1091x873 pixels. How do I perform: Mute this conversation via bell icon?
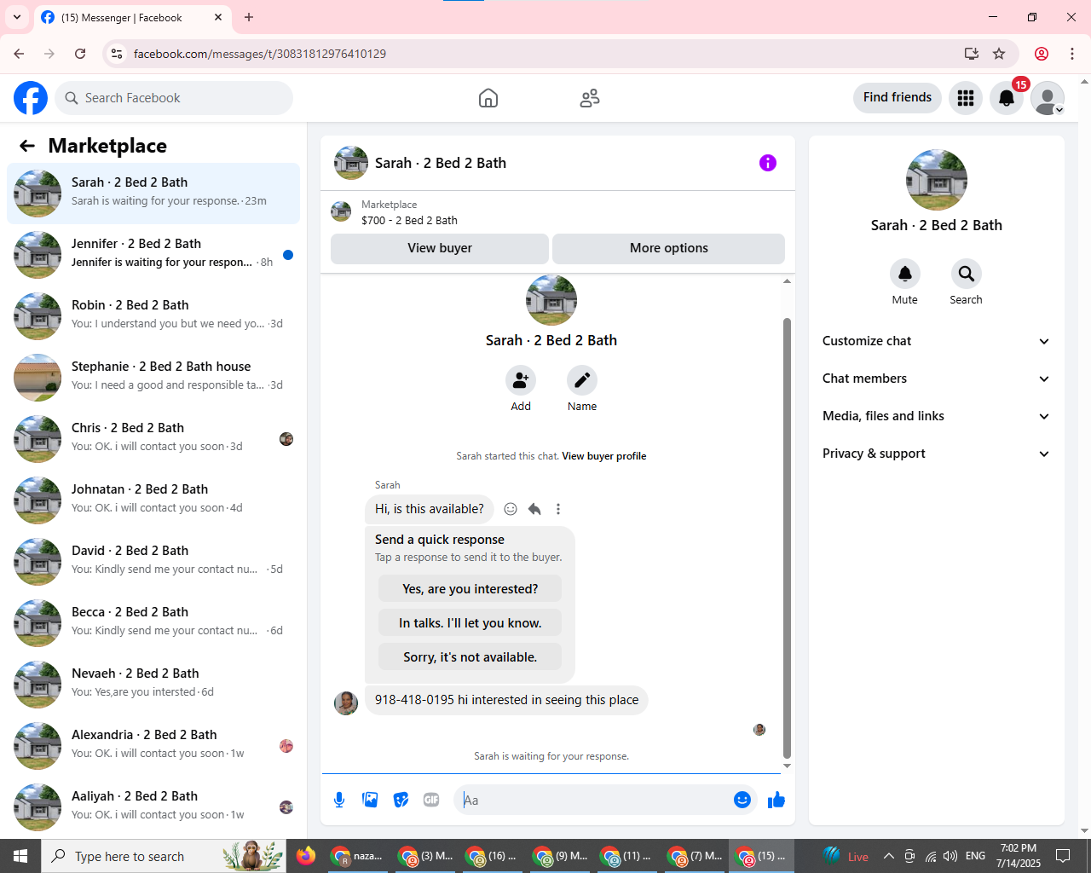point(905,274)
